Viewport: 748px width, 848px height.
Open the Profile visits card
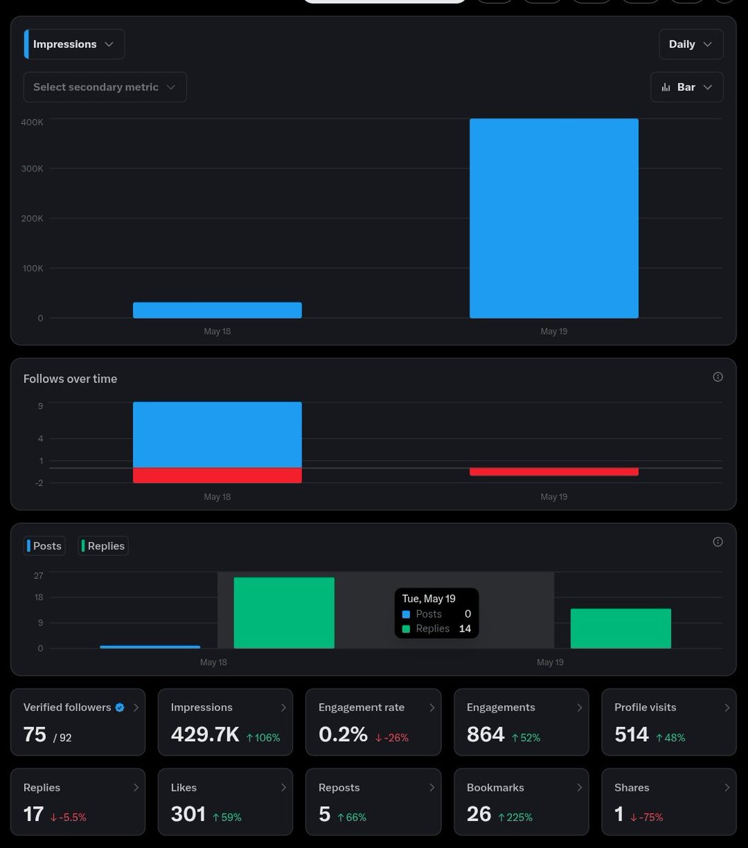pos(669,722)
